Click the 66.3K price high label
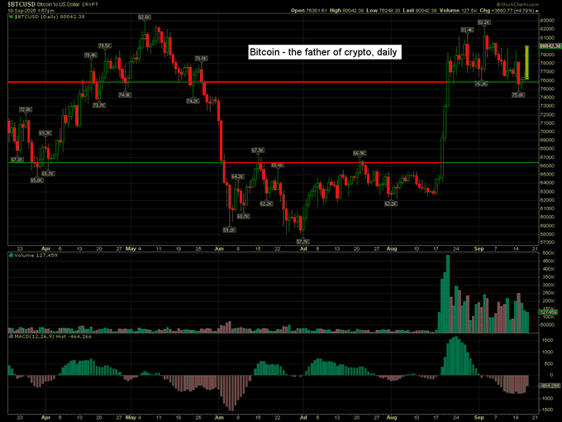 point(360,153)
